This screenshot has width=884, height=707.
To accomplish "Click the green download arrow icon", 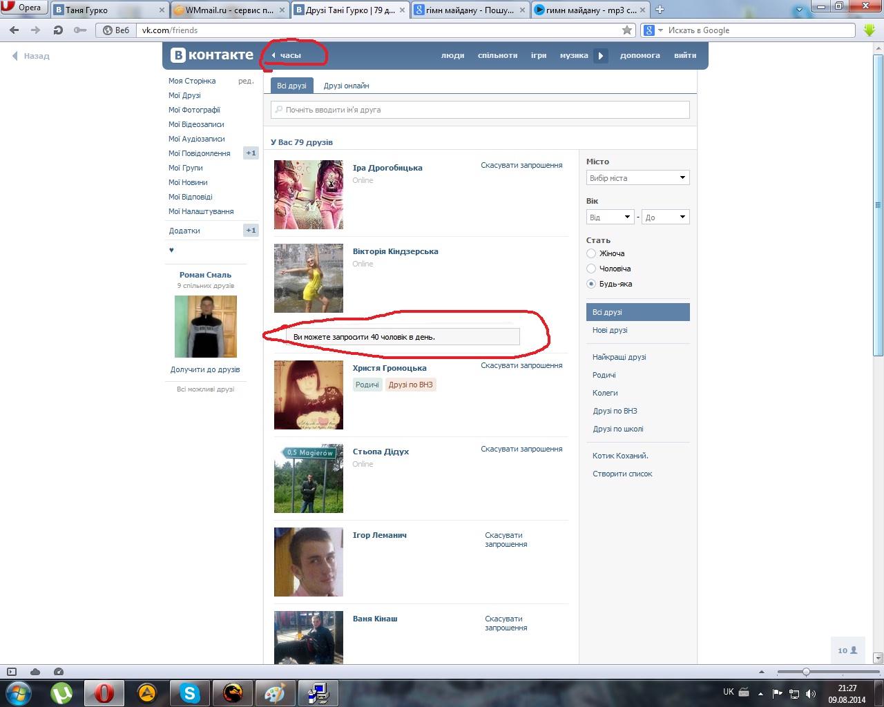I will click(869, 30).
